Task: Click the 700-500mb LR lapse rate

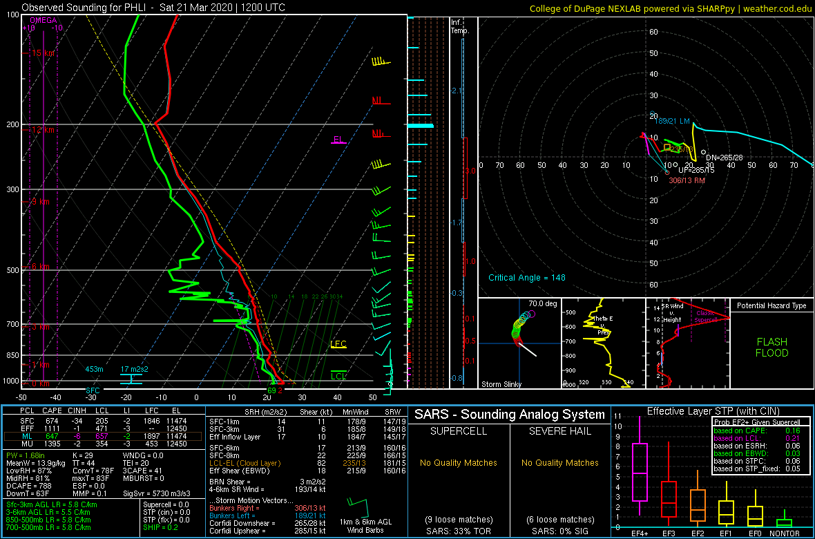Action: pyautogui.click(x=48, y=527)
